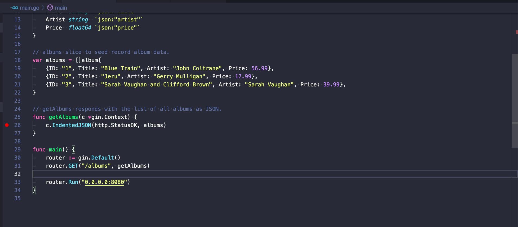
Task: Click the main symbol cube icon
Action: (x=50, y=8)
